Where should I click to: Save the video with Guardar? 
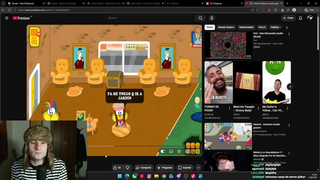(184, 168)
